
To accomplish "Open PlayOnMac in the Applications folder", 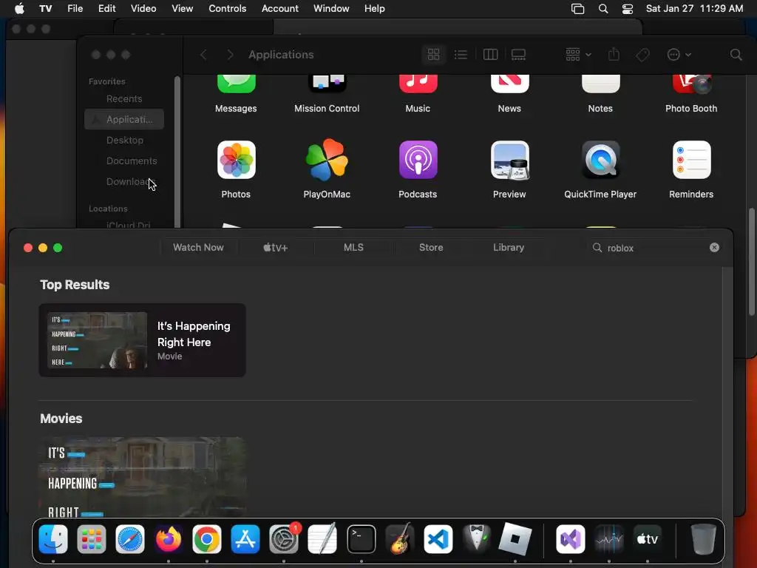I will pyautogui.click(x=327, y=160).
